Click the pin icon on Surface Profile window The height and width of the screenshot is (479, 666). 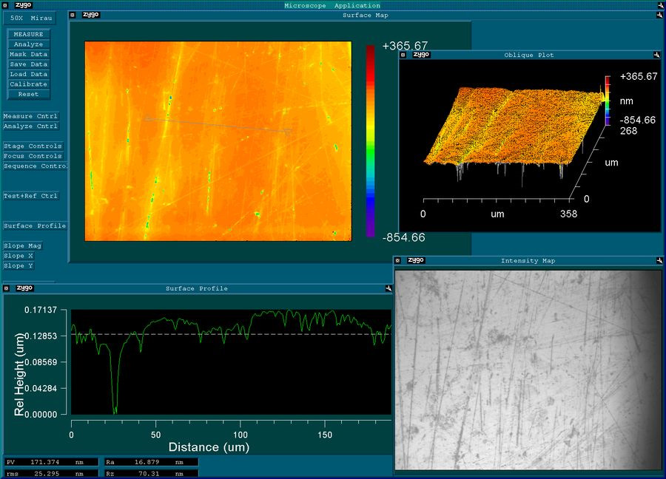pos(388,288)
